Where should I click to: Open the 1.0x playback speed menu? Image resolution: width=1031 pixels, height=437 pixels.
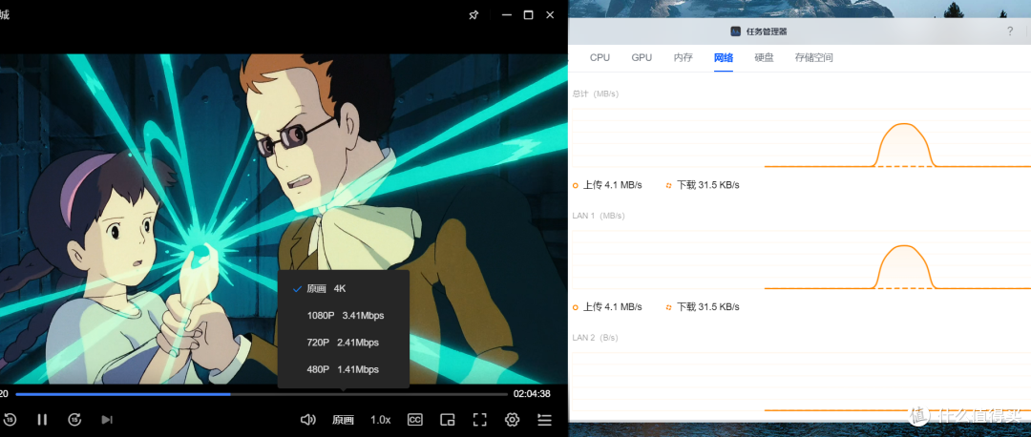tap(380, 420)
